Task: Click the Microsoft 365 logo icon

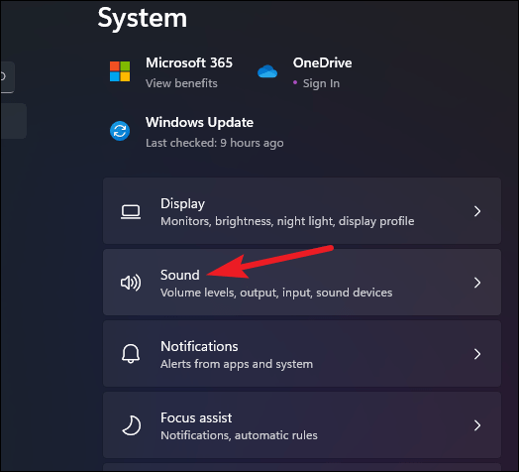Action: coord(120,71)
